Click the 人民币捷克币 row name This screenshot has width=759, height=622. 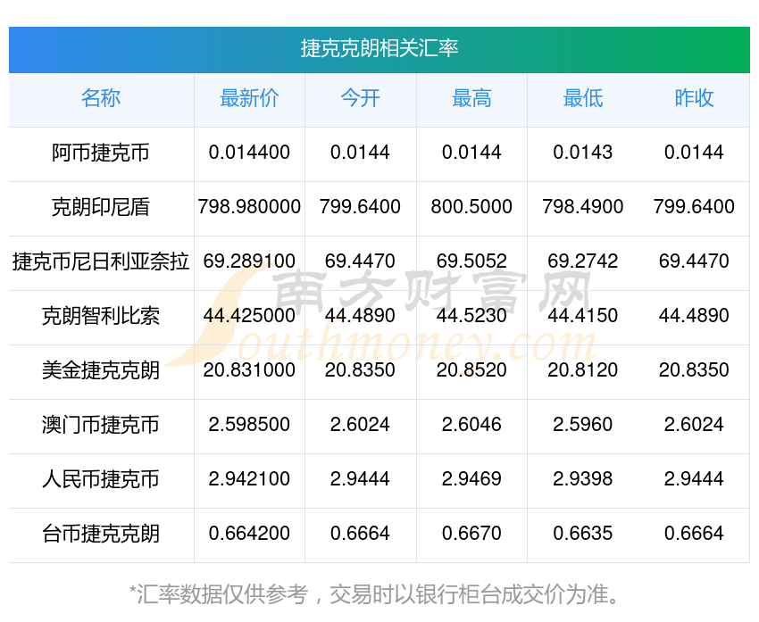(x=101, y=480)
